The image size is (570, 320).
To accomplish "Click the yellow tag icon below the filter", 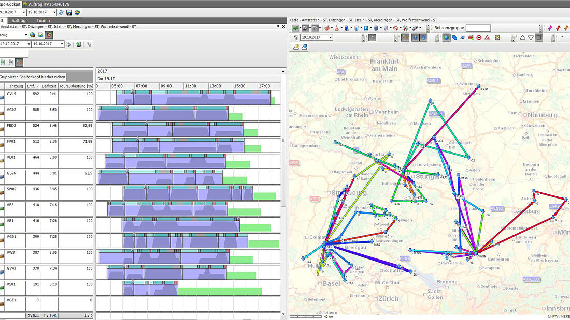I will tap(296, 47).
